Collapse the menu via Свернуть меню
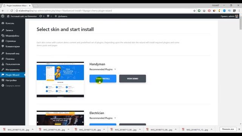This screenshot has width=242, height=136. pyautogui.click(x=12, y=86)
